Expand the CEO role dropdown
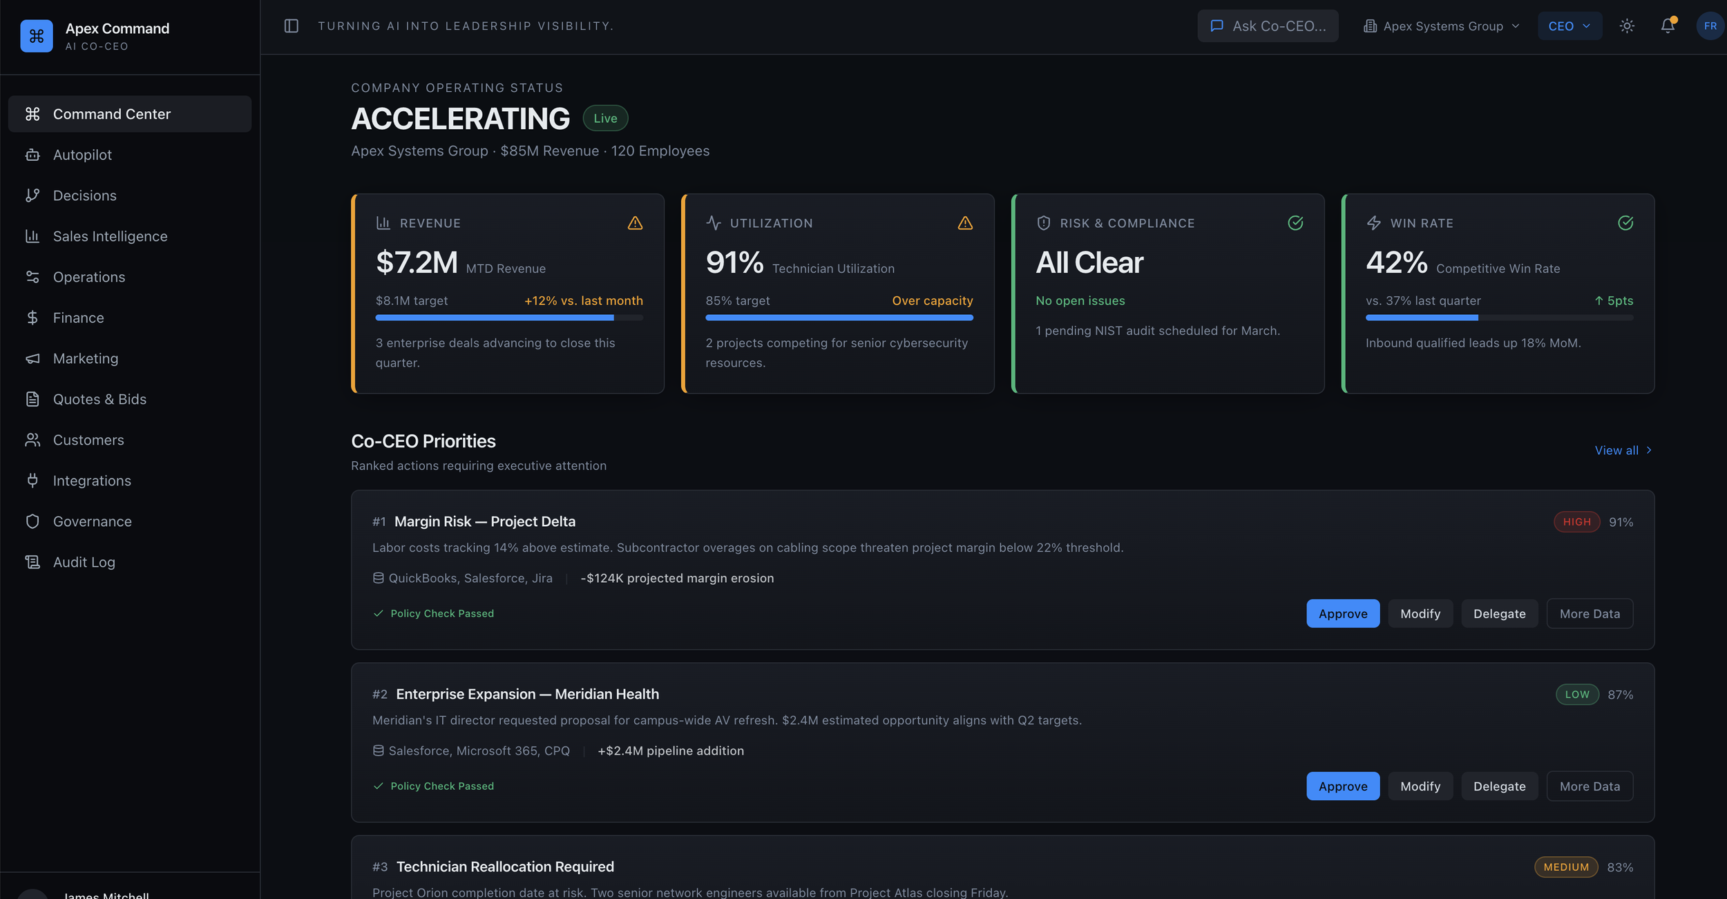This screenshot has height=899, width=1727. pos(1569,26)
